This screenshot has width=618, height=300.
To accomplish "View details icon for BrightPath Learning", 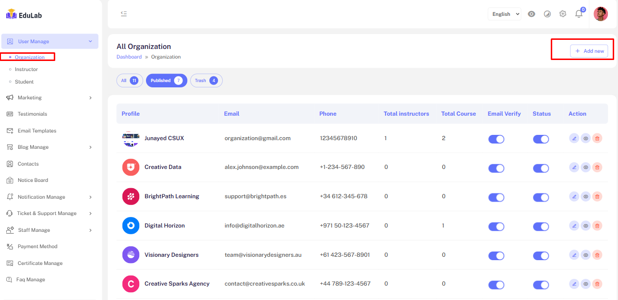I will coord(585,196).
